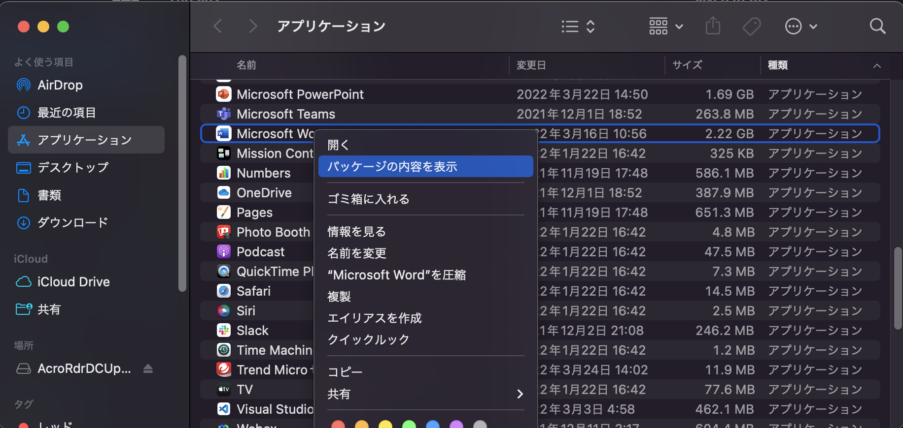Screen dimensions: 903x428
Task: Click the 2.22 GB size of Microsoft Word
Action: tap(729, 133)
